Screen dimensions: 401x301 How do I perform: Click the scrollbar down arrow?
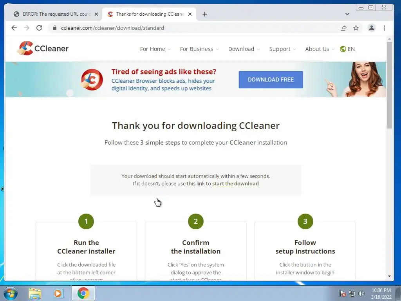[x=389, y=276]
